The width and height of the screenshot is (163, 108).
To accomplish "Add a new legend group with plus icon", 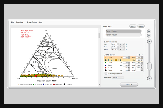I will (x=137, y=55).
